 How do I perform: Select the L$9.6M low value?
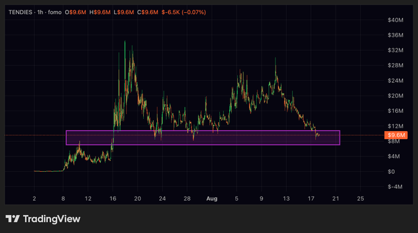pyautogui.click(x=124, y=12)
